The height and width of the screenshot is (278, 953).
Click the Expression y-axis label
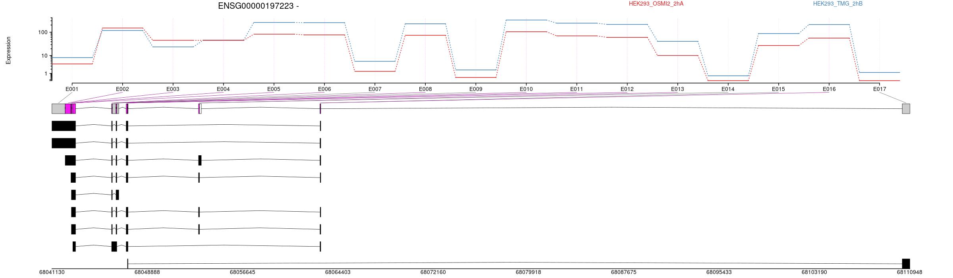8,50
